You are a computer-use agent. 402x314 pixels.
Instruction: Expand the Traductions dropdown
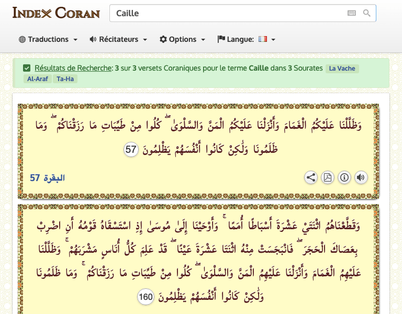click(48, 39)
